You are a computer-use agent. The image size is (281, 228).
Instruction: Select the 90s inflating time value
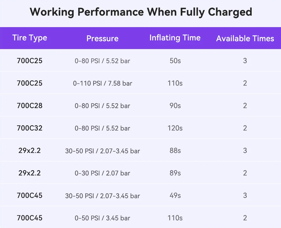(x=175, y=106)
